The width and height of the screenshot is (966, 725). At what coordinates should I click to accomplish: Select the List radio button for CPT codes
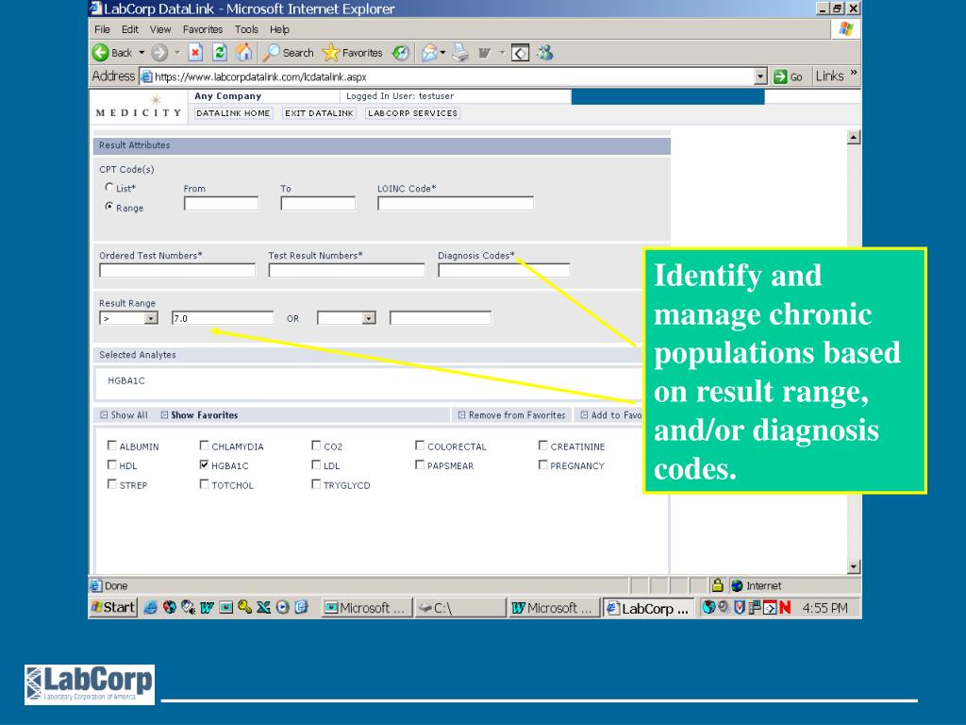(109, 188)
